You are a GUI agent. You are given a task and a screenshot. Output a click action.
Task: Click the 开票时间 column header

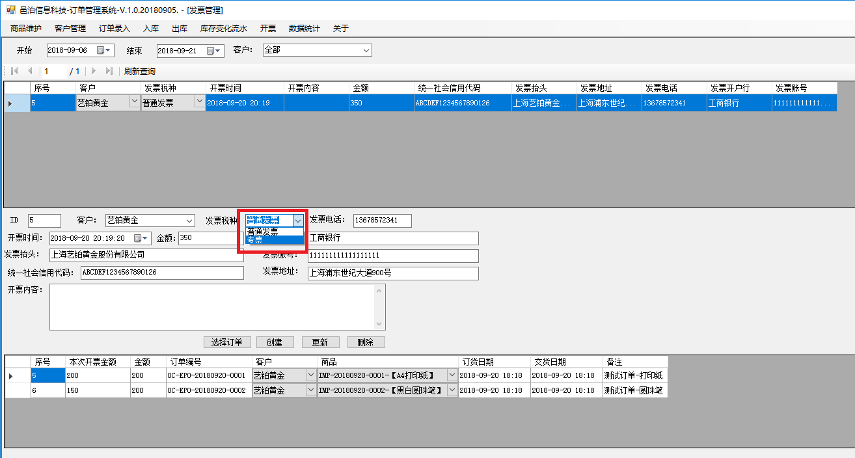pos(245,88)
